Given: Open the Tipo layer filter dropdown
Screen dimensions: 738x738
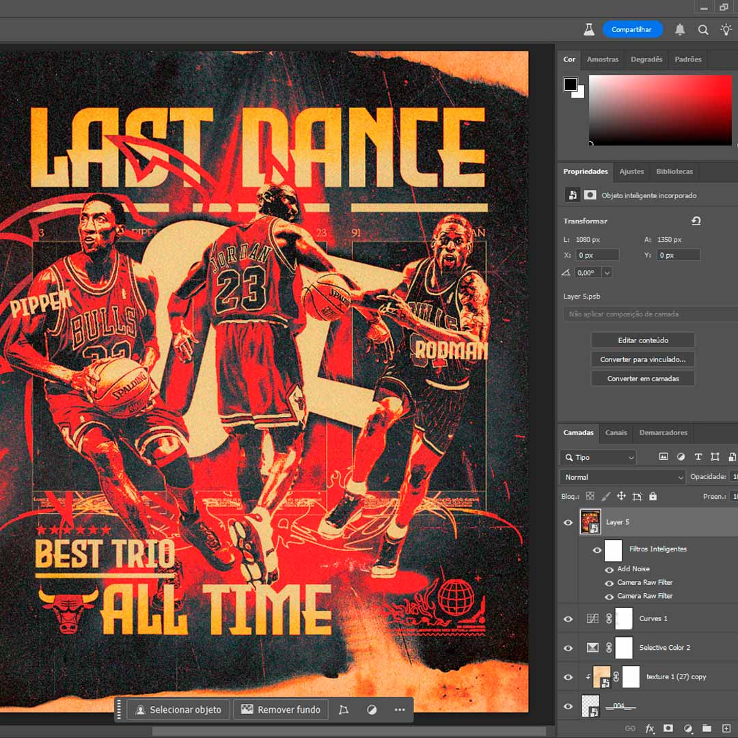Looking at the screenshot, I should [599, 457].
